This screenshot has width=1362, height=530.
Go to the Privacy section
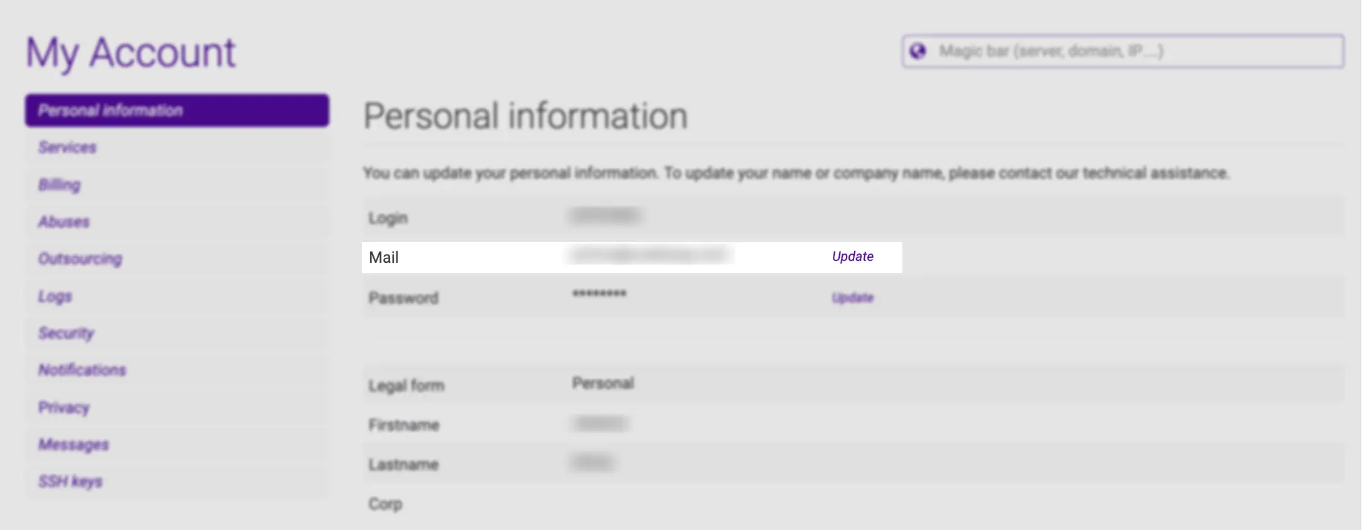tap(64, 407)
